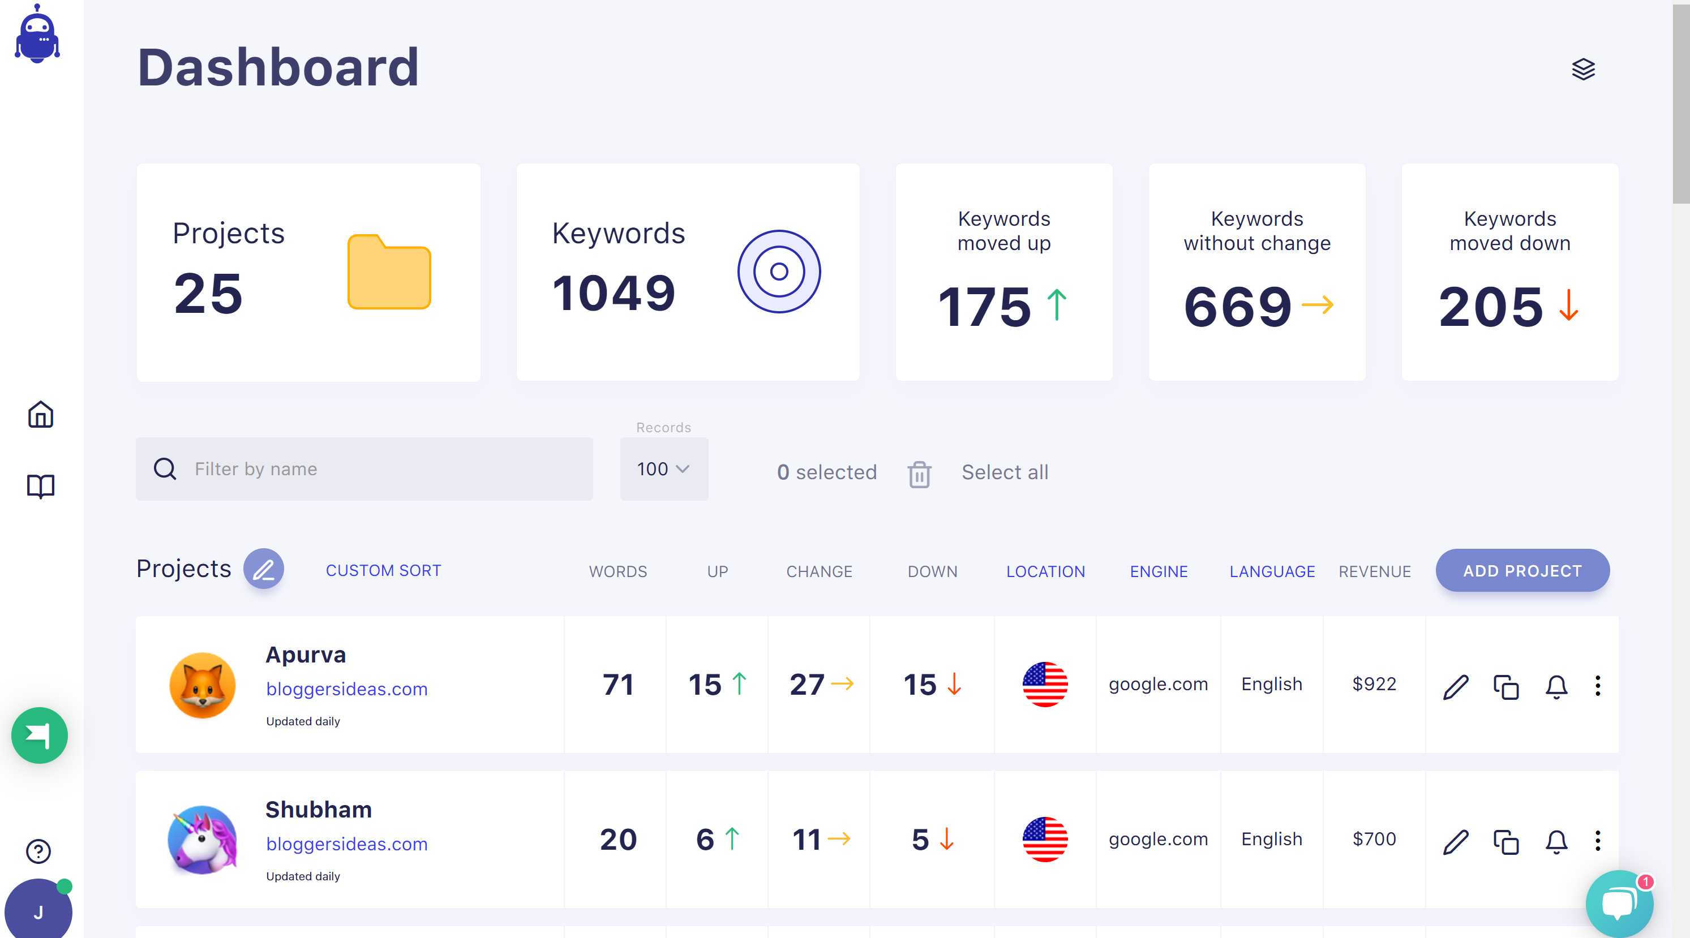Sort projects by ENGINE column
Image resolution: width=1690 pixels, height=938 pixels.
tap(1158, 571)
